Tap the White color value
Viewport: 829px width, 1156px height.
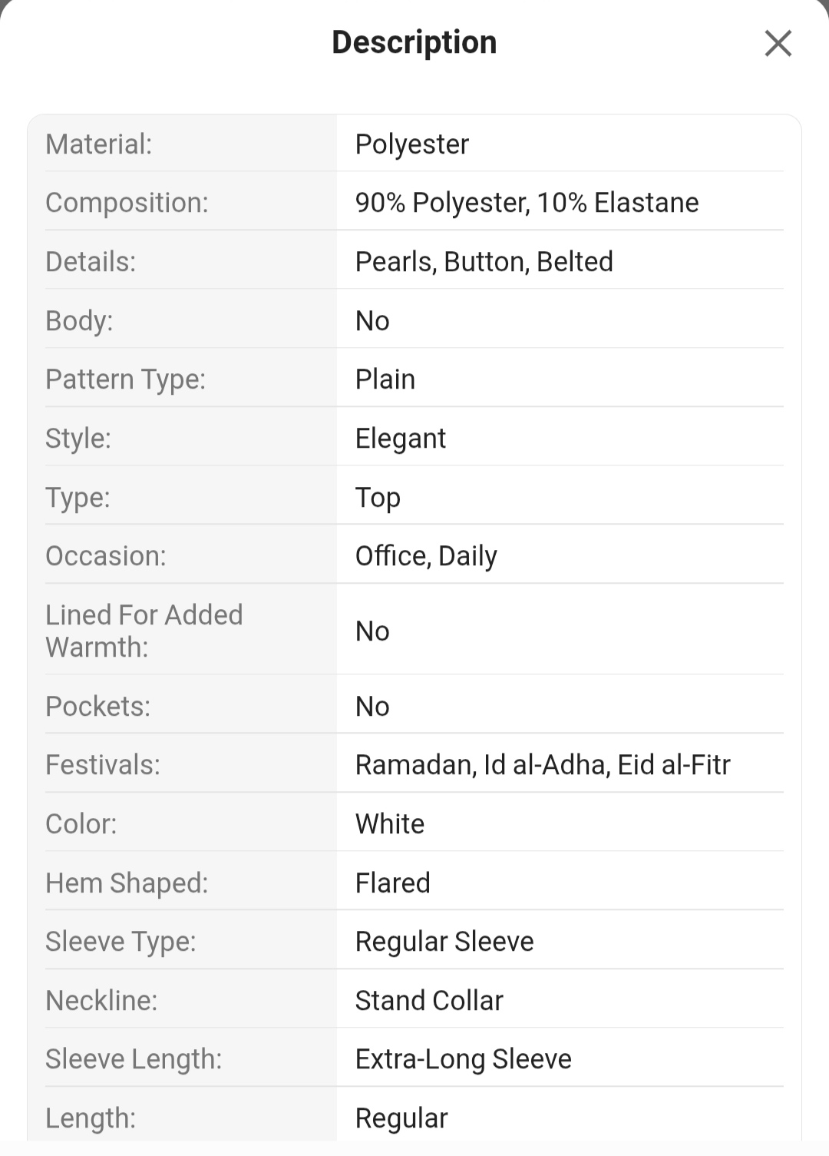390,824
